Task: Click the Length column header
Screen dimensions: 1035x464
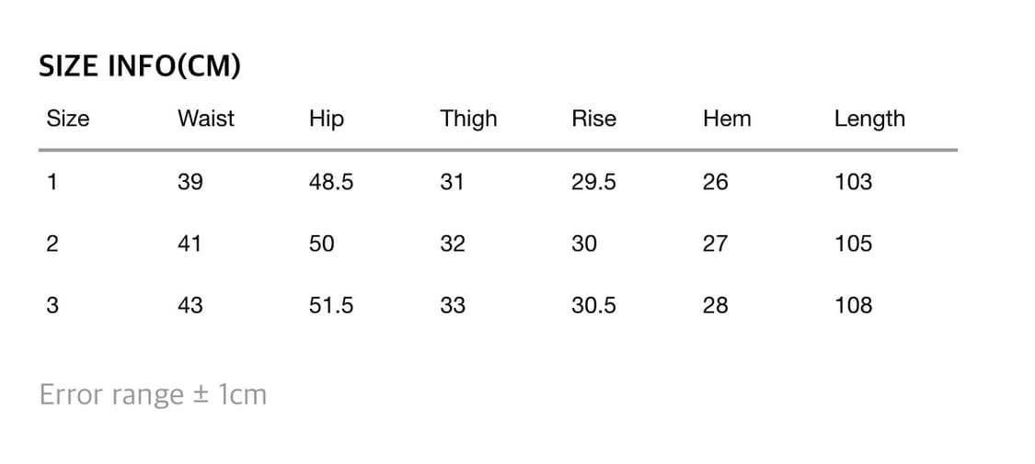Action: click(x=869, y=119)
